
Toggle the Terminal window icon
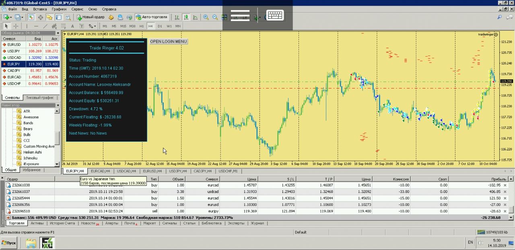pos(59,17)
